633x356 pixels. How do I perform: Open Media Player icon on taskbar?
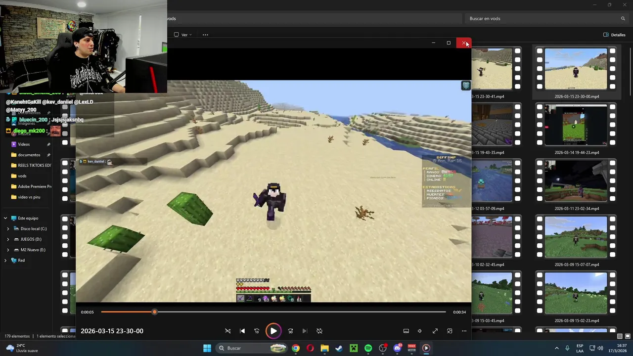[x=426, y=348]
